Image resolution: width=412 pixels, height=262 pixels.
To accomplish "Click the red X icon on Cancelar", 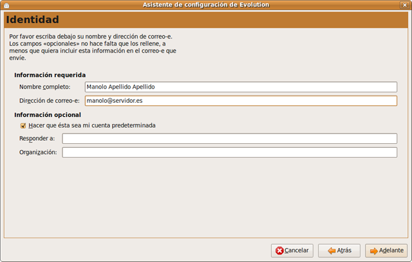I will (279, 250).
